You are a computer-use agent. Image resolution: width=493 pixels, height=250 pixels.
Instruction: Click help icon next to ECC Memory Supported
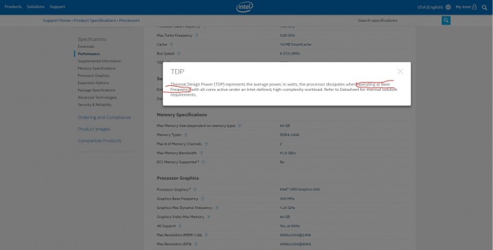tap(203, 162)
